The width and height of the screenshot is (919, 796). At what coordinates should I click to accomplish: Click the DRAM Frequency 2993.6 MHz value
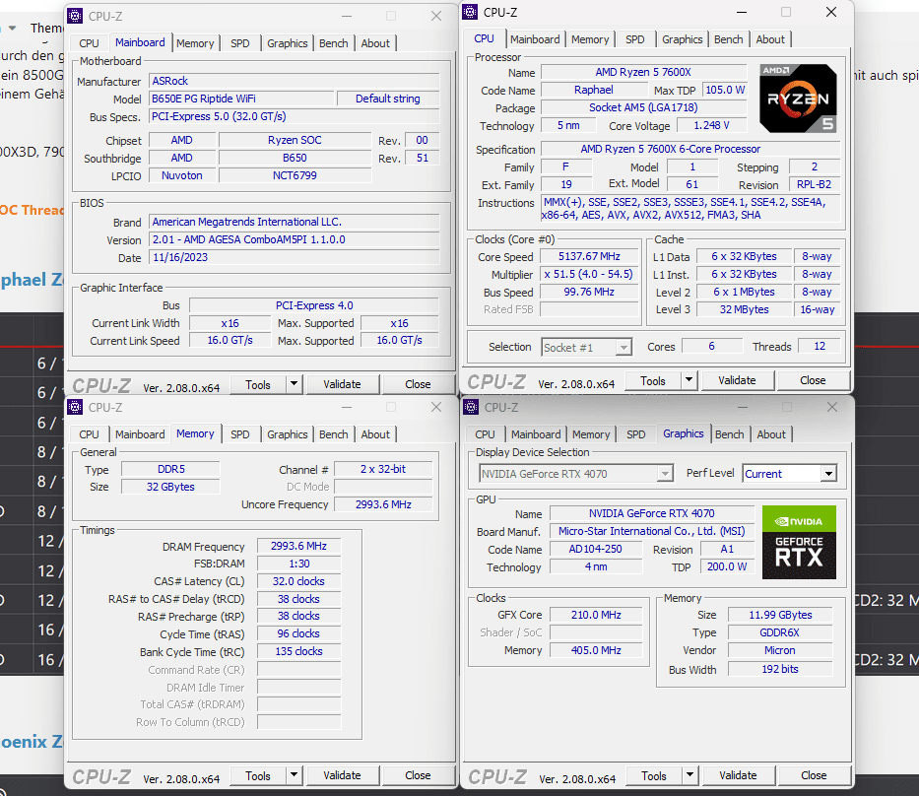coord(298,546)
